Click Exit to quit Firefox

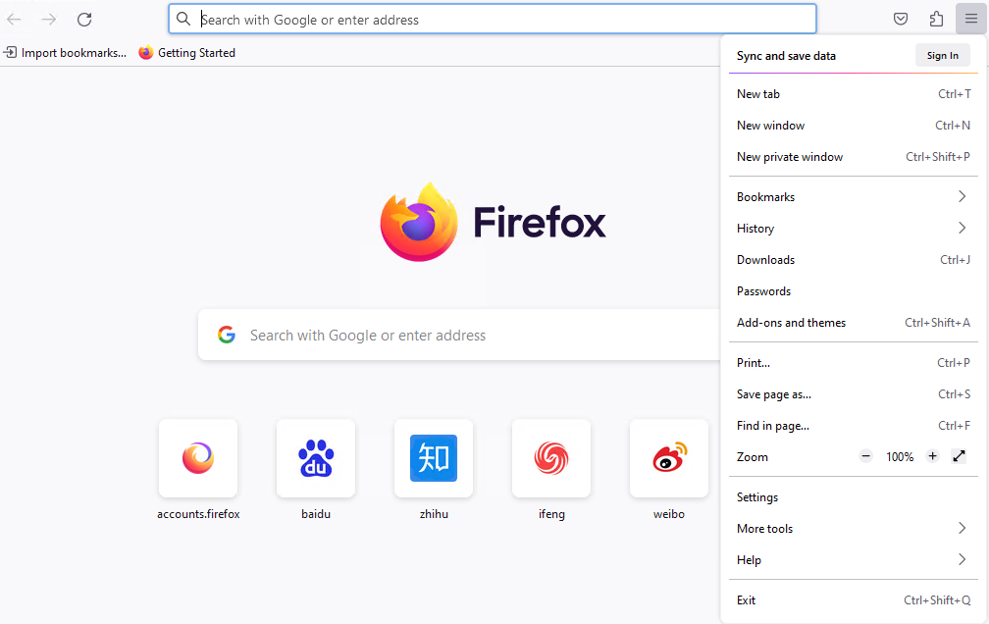(854, 600)
